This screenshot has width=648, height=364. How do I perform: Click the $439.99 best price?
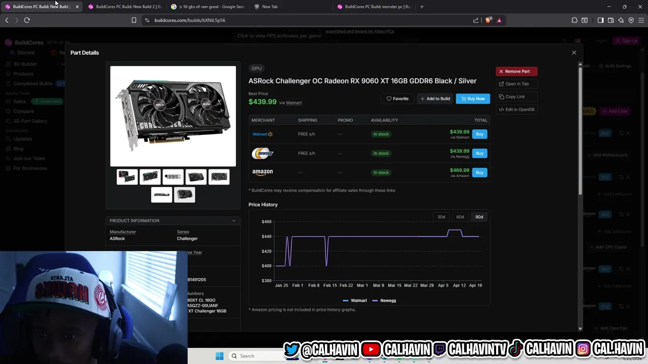point(262,102)
